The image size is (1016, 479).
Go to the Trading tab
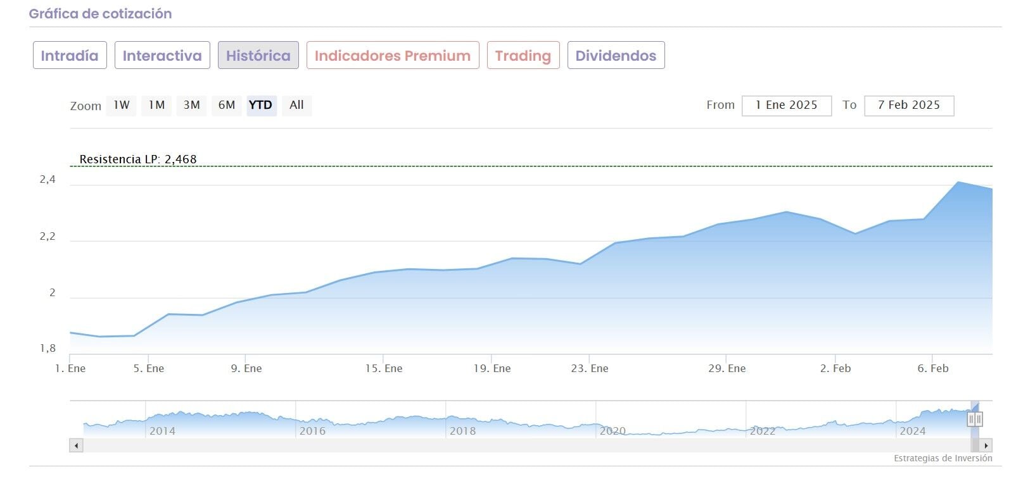[x=523, y=56]
